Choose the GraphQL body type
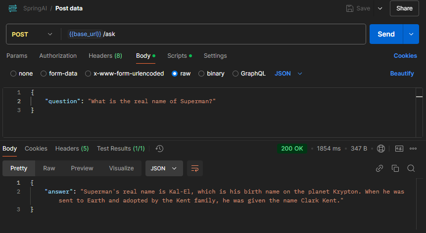Screen dimensions: 426x233 (x=236, y=74)
